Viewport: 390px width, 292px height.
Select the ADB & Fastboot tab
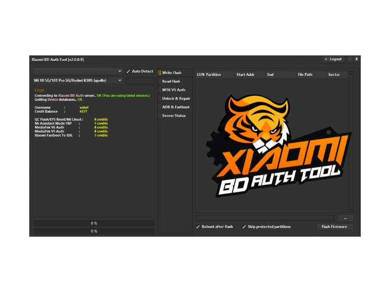tap(175, 107)
